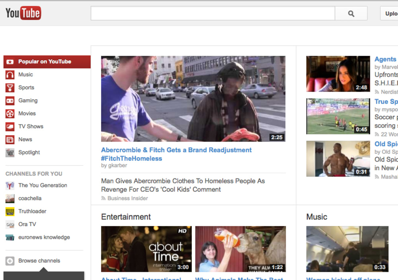Select the Movies sidebar entry
Image resolution: width=398 pixels, height=280 pixels.
[27, 113]
